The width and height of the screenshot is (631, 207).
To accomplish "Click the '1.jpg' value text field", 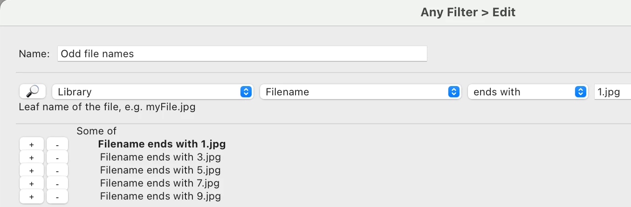I will click(x=612, y=92).
